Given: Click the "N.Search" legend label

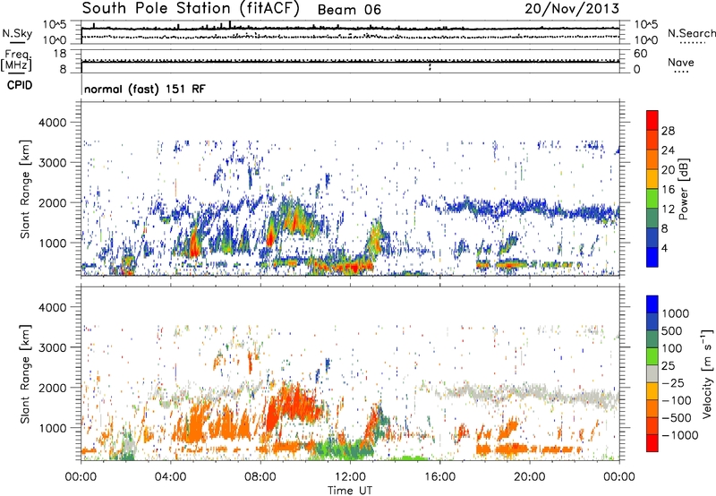Looking at the screenshot, I should click(x=691, y=33).
